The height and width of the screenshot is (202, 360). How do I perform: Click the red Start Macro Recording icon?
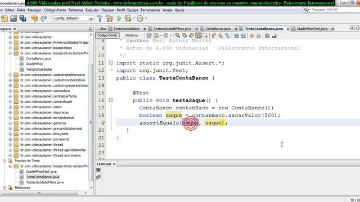tap(251, 36)
